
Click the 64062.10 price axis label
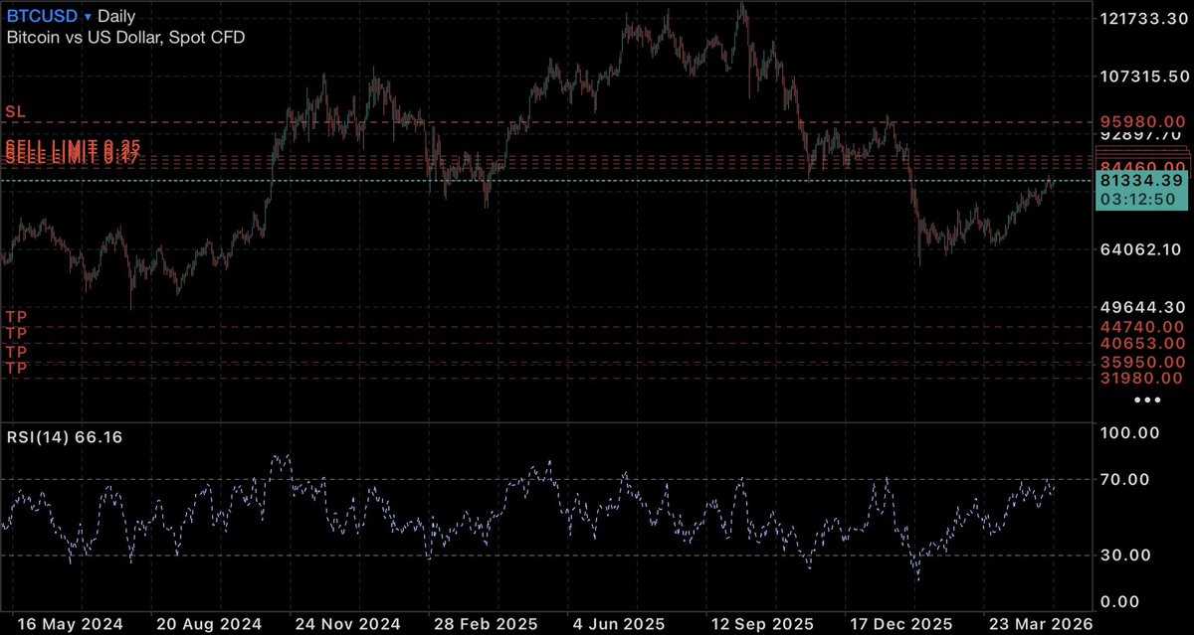(x=1143, y=248)
